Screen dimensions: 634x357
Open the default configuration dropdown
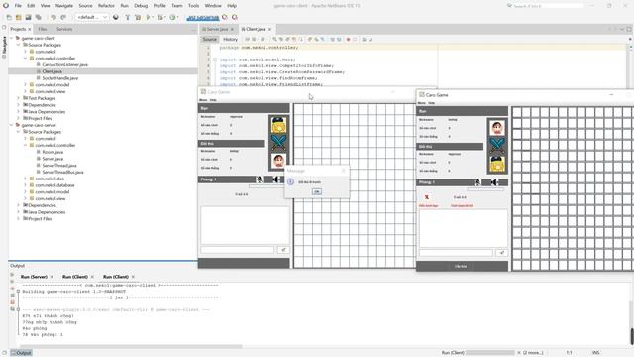pyautogui.click(x=92, y=18)
